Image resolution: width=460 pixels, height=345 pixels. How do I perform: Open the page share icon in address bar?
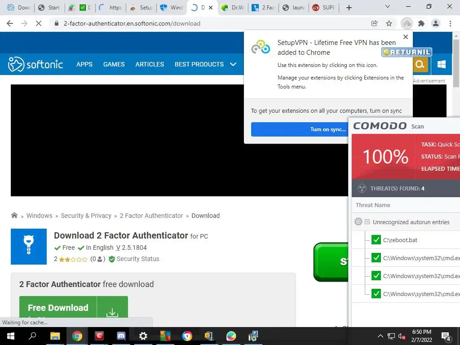(x=374, y=23)
